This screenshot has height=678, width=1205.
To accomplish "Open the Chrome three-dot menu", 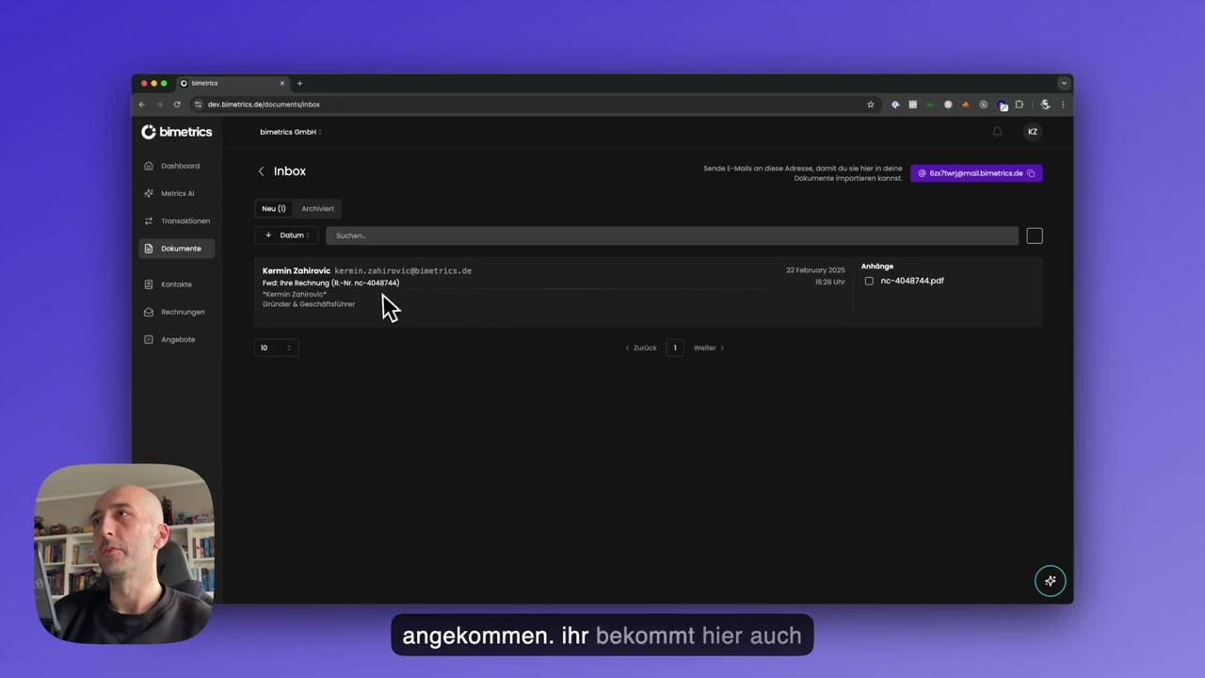I will 1063,105.
